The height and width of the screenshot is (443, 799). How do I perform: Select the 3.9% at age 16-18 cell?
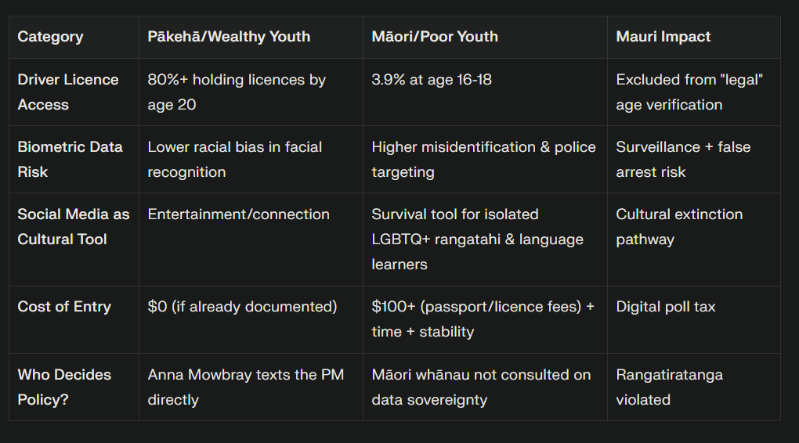point(485,92)
